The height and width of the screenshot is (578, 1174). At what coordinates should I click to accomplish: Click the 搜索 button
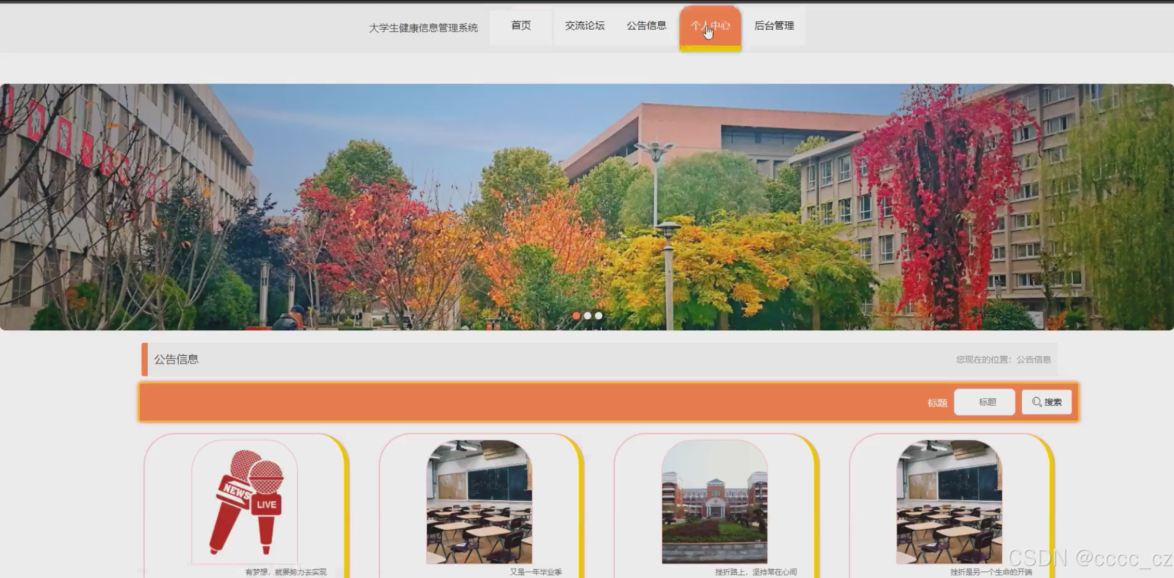point(1047,402)
